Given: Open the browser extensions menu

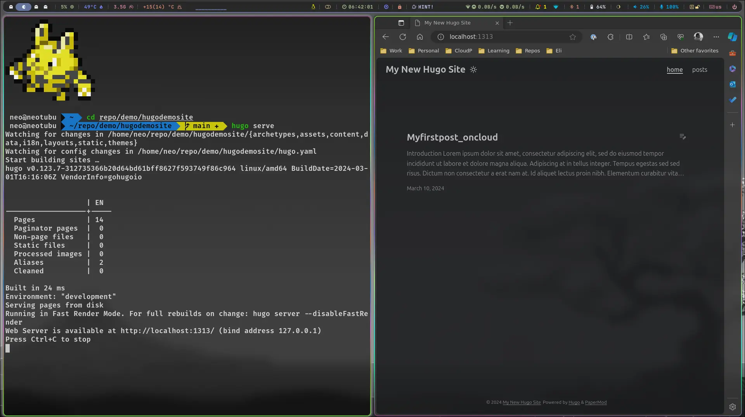Looking at the screenshot, I should 610,37.
